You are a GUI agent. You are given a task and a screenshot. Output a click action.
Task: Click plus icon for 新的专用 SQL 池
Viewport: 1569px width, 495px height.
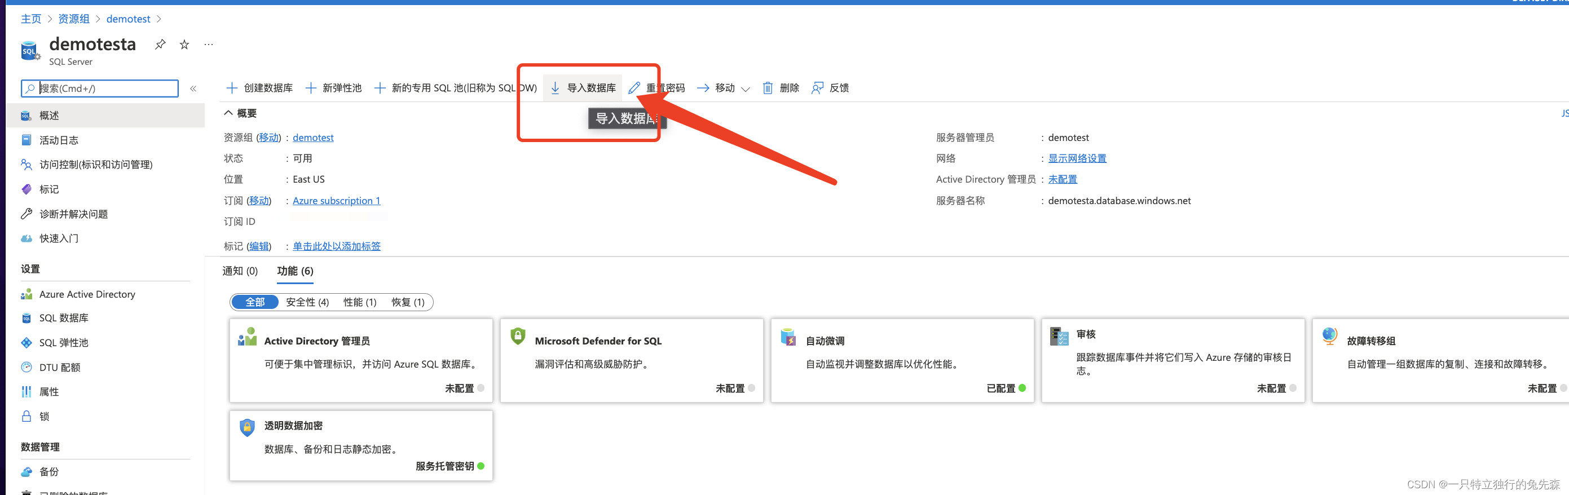[x=380, y=88]
